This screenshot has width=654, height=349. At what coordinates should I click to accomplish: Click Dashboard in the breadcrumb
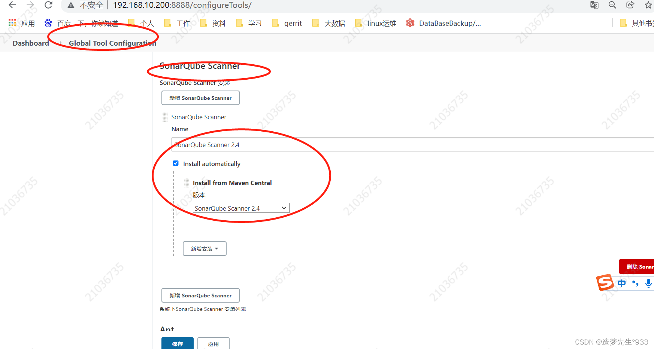[31, 43]
